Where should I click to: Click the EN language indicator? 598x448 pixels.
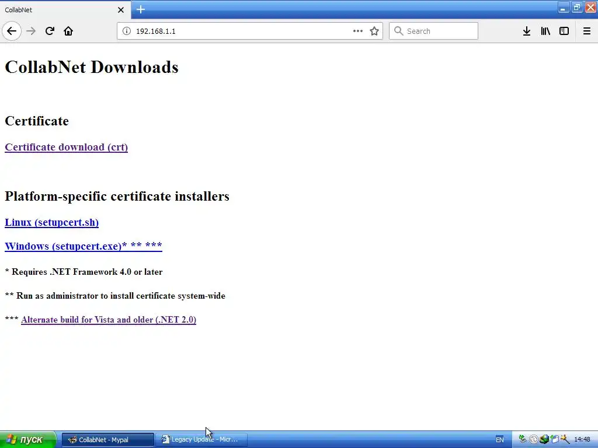coord(500,440)
